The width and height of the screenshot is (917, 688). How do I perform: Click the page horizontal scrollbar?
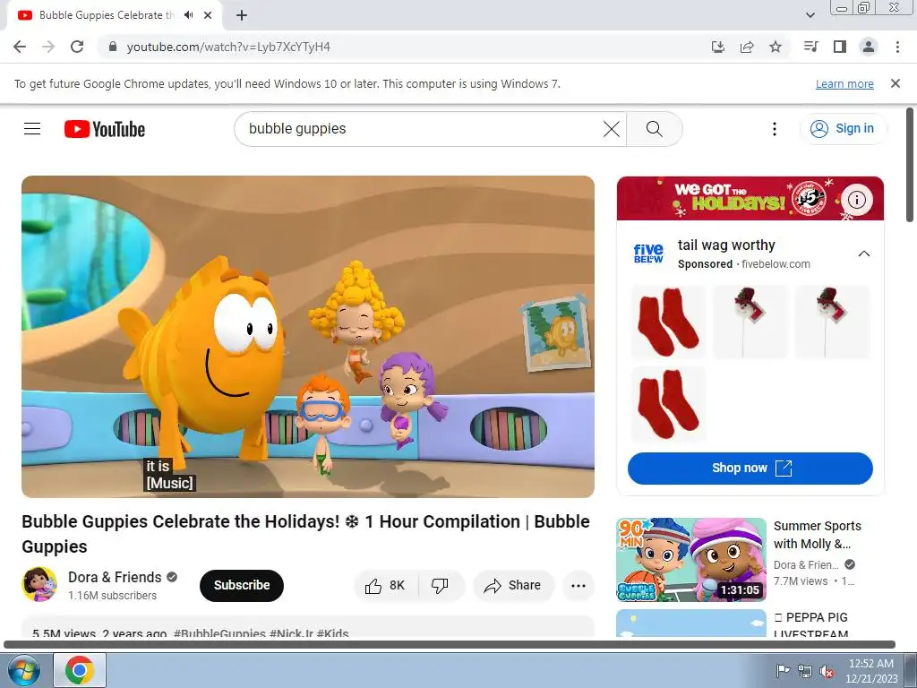450,645
